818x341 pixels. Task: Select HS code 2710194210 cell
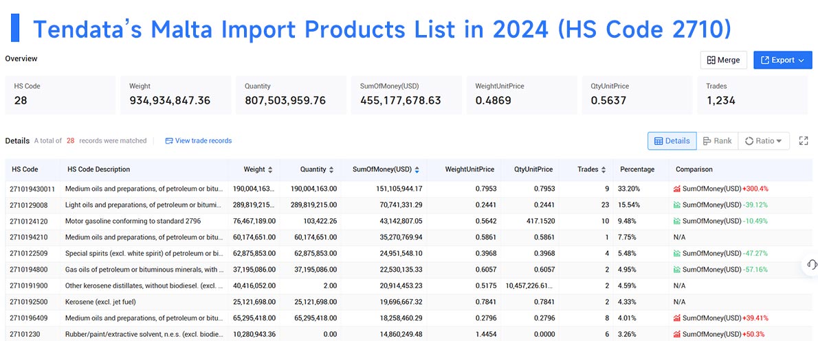(x=29, y=237)
